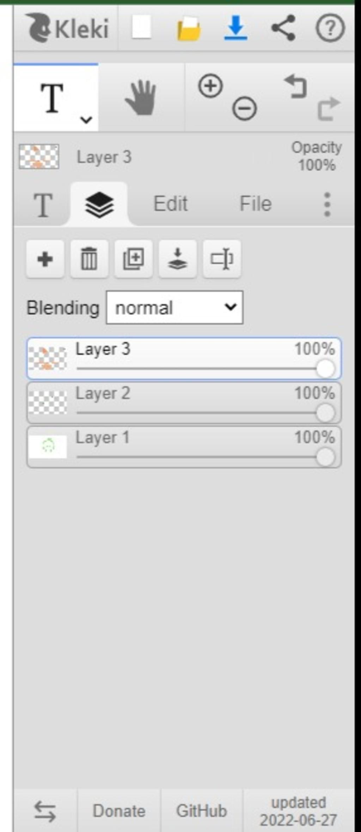Delete layer using the trash icon
The height and width of the screenshot is (832, 361).
click(x=89, y=259)
